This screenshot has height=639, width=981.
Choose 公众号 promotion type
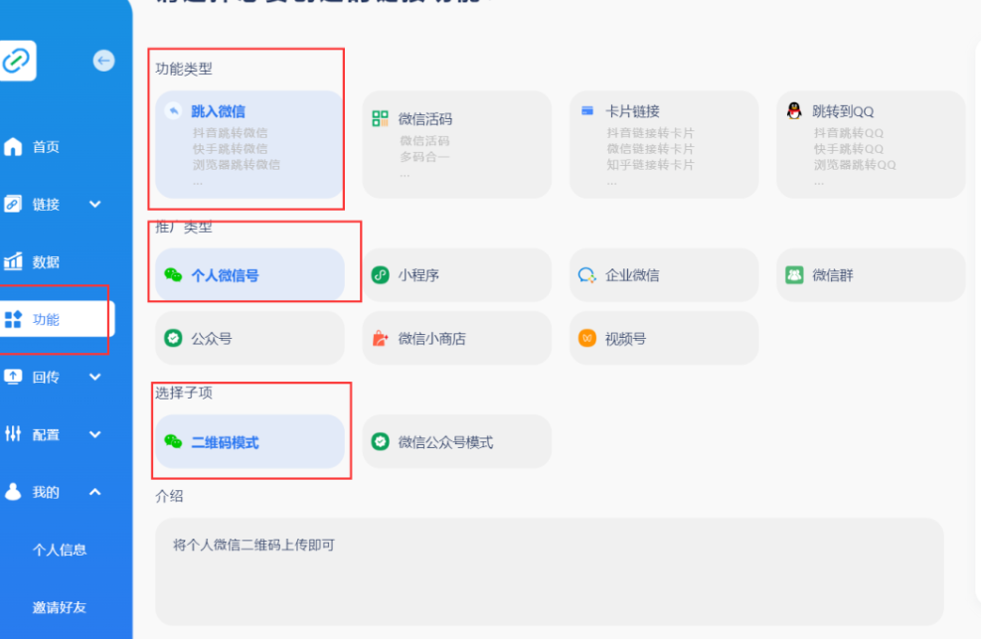coord(249,338)
